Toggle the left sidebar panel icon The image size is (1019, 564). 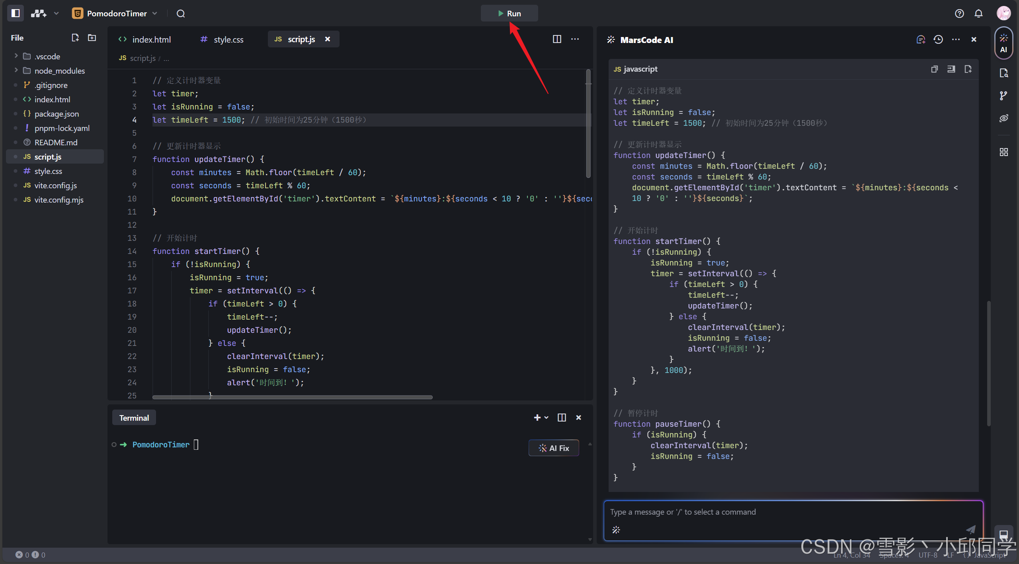tap(16, 13)
